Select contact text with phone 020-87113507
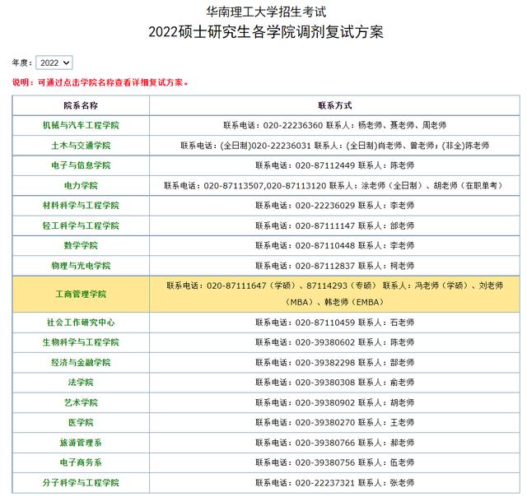The image size is (527, 497). [335, 185]
